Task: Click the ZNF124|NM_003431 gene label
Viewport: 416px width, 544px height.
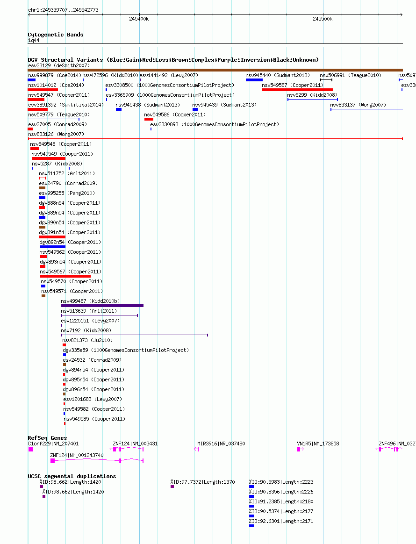Action: tap(135, 444)
